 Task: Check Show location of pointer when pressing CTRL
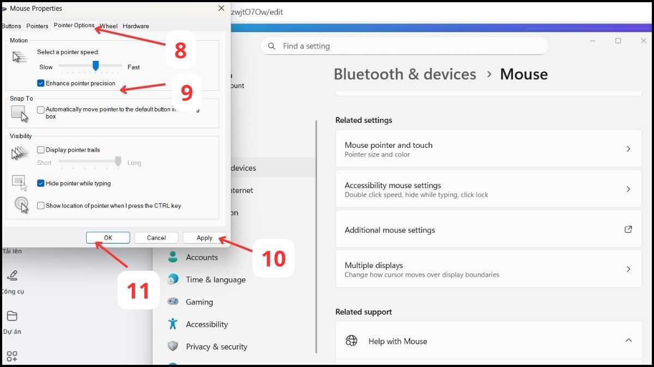pos(41,205)
